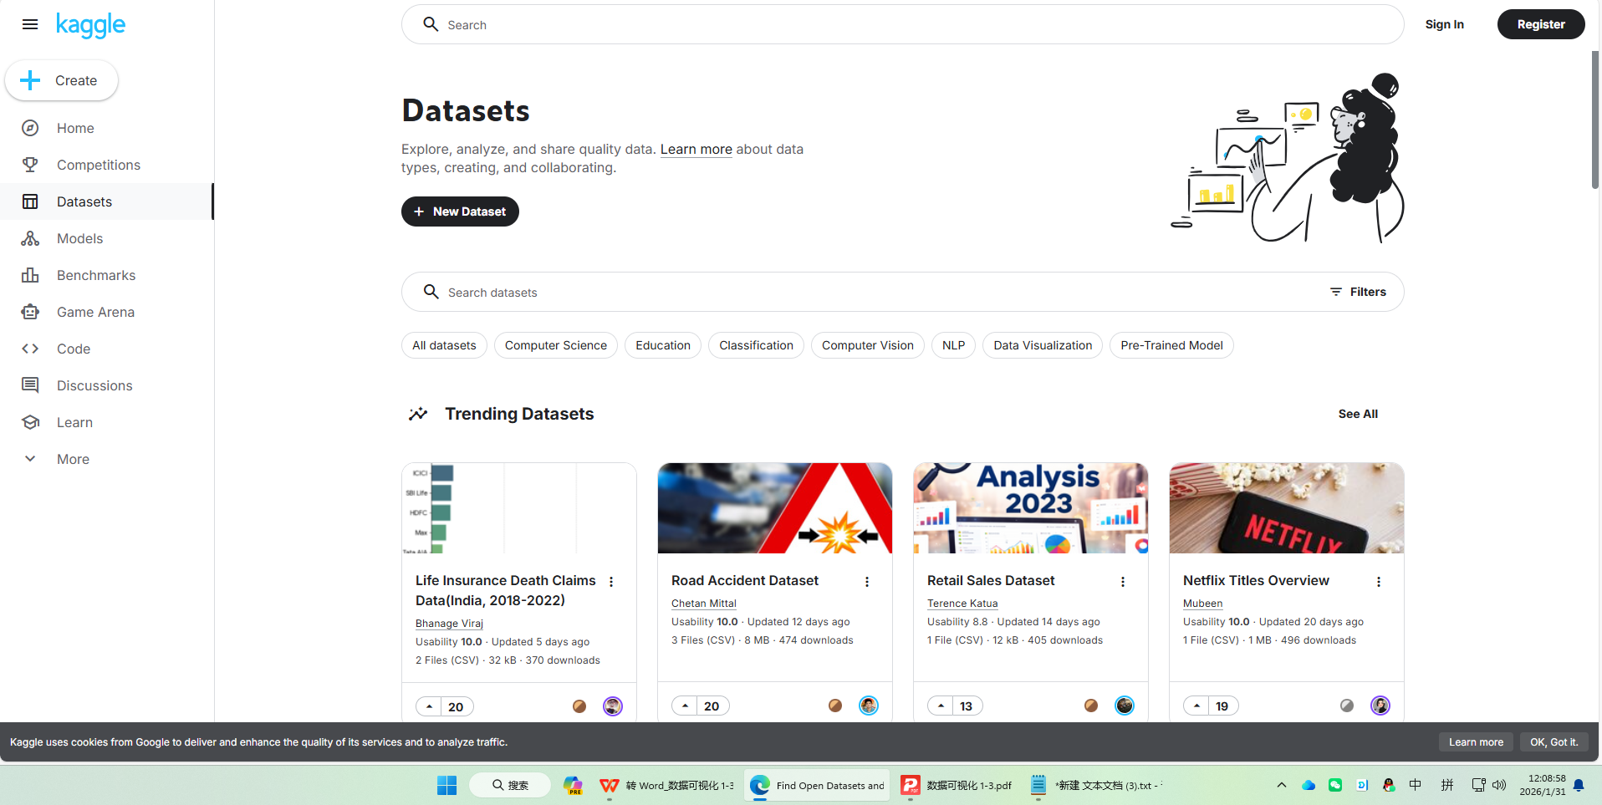Open the hamburger navigation menu

(x=30, y=24)
